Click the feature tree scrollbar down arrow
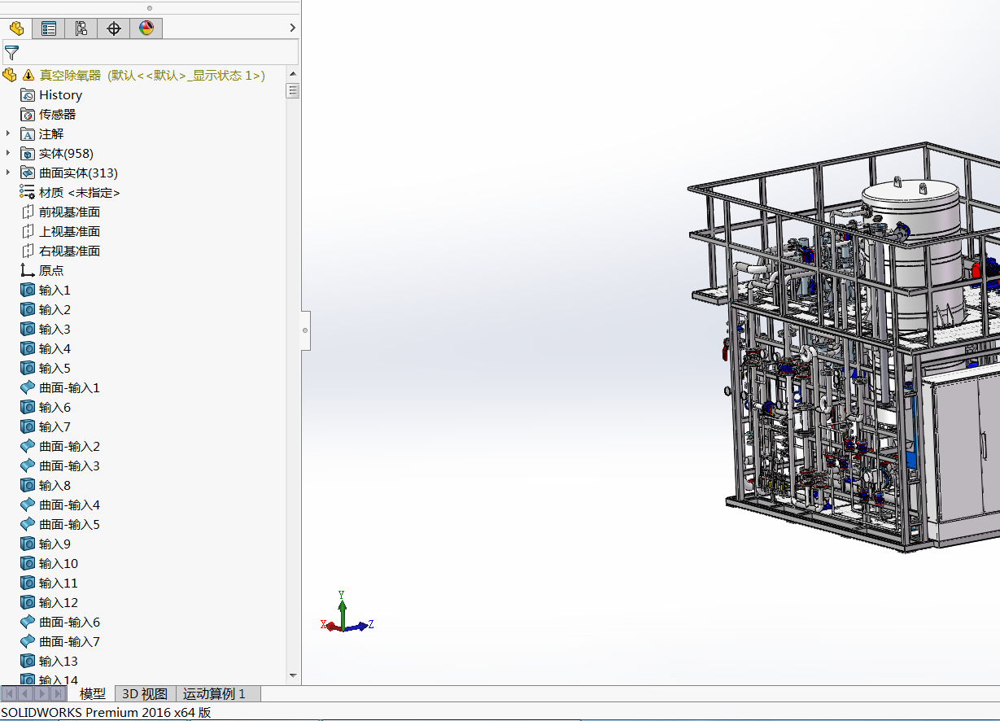Viewport: 1000px width, 721px height. click(293, 675)
